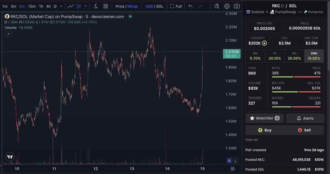330x174 pixels.
Task: Switch chart to Price mode
Action: [120, 6]
